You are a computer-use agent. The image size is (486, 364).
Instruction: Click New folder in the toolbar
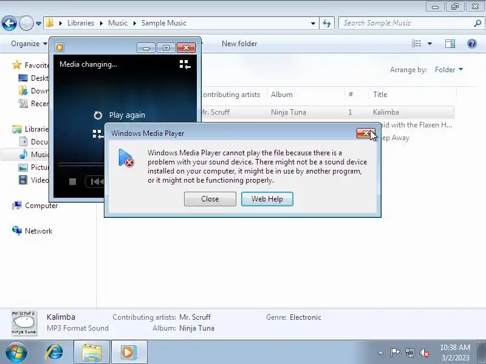click(x=239, y=44)
